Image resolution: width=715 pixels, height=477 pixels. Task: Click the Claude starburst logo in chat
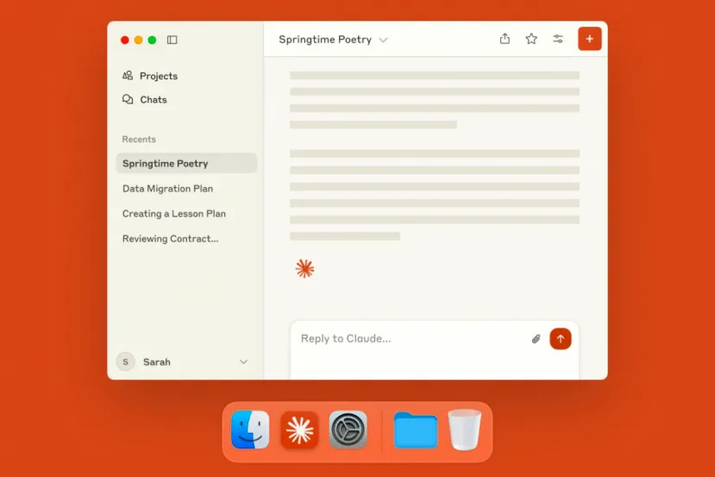click(x=304, y=268)
